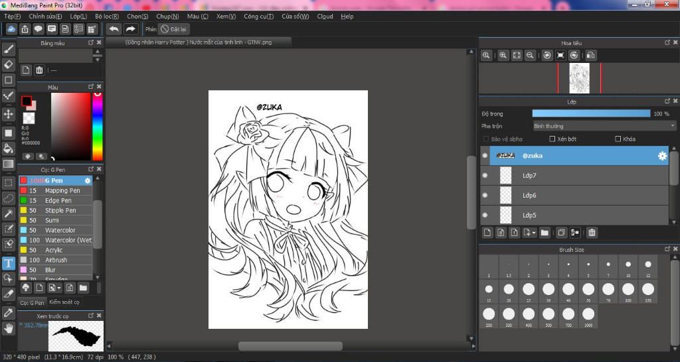
Task: Hide the Lớp6 layer
Action: [485, 196]
